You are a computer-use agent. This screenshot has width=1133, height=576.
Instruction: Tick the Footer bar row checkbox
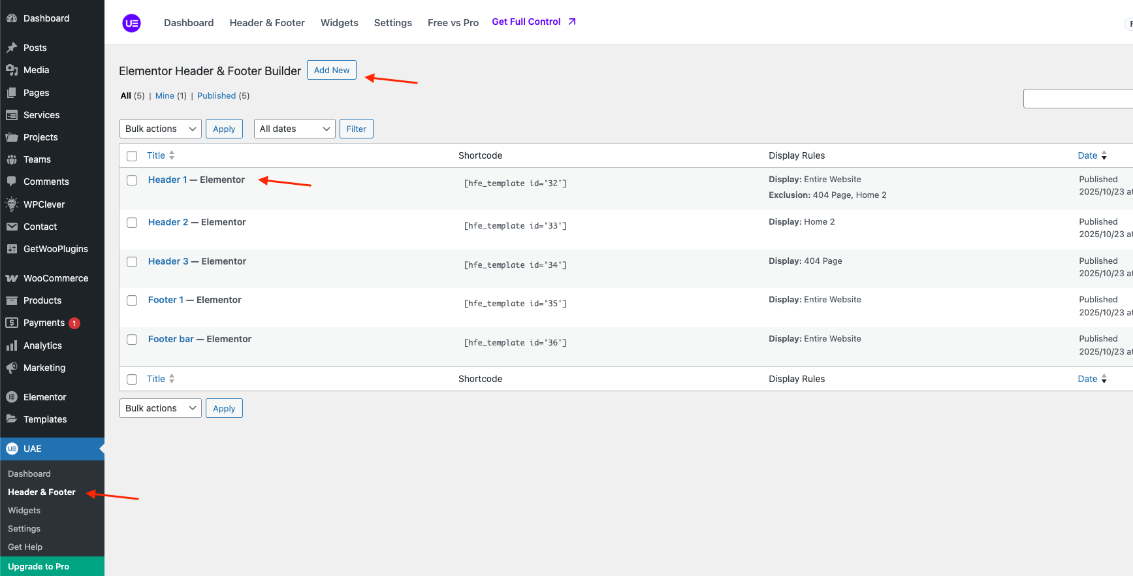click(x=132, y=340)
